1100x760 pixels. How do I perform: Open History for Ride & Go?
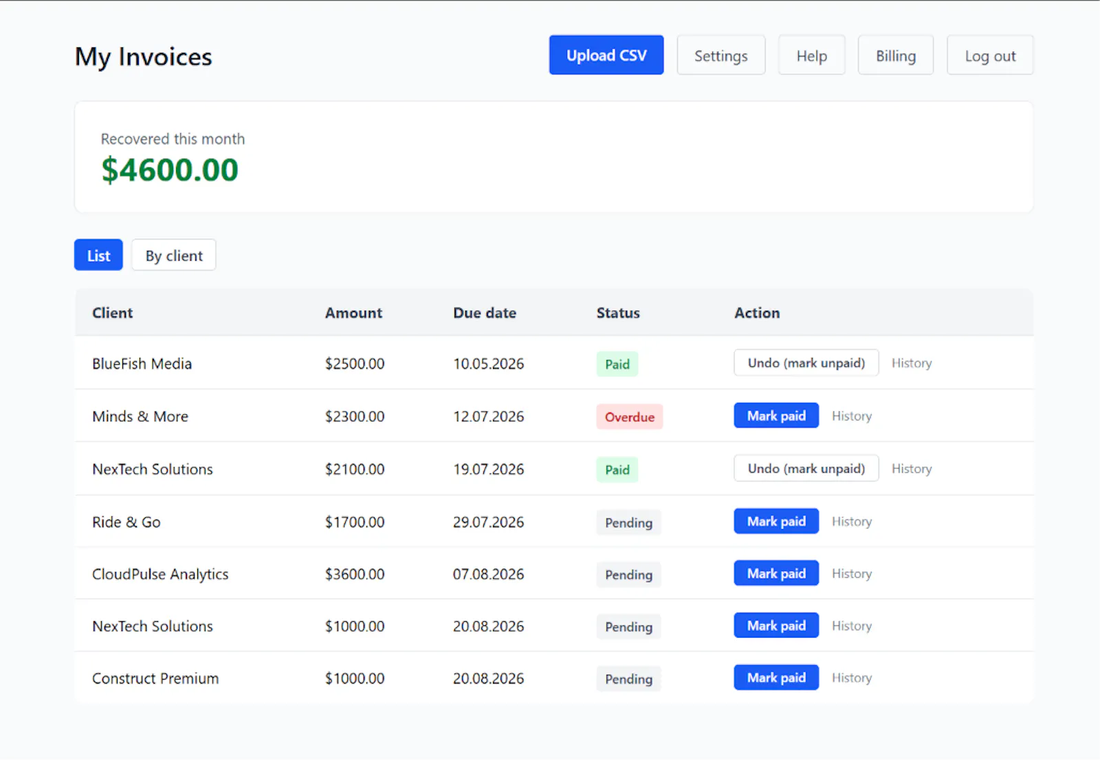(x=852, y=522)
